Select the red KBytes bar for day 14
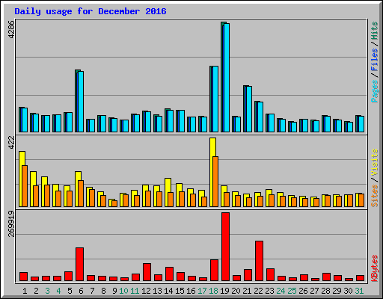The width and height of the screenshot is (383, 299). coord(169,274)
